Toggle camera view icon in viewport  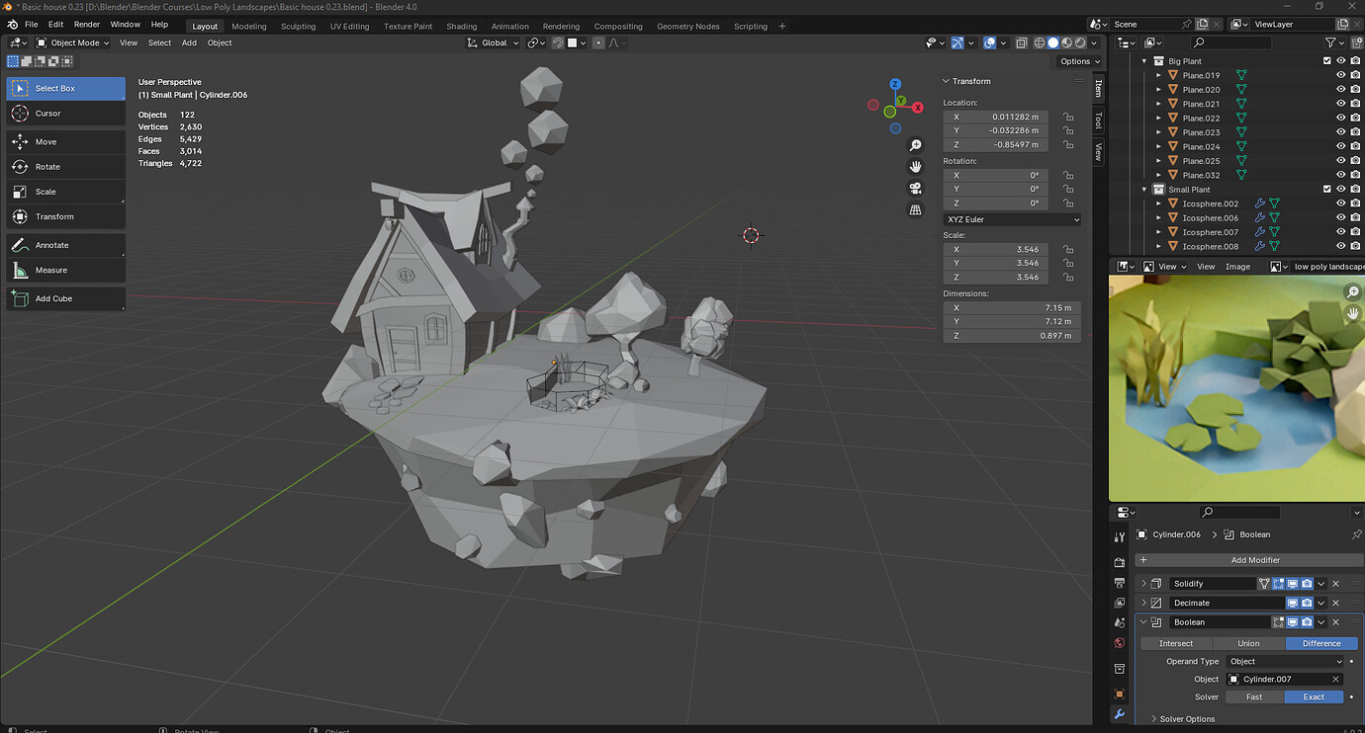point(916,188)
